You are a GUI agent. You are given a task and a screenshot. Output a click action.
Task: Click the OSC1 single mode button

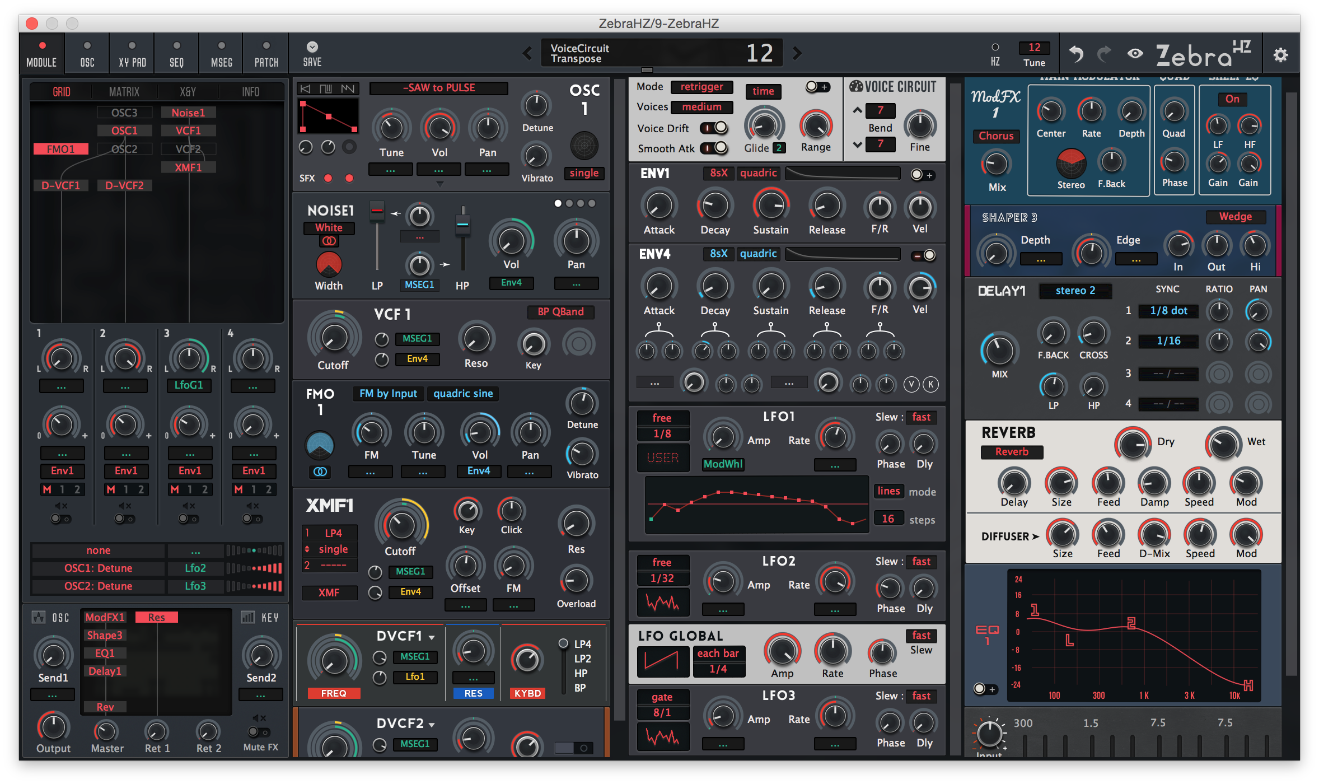pos(584,173)
